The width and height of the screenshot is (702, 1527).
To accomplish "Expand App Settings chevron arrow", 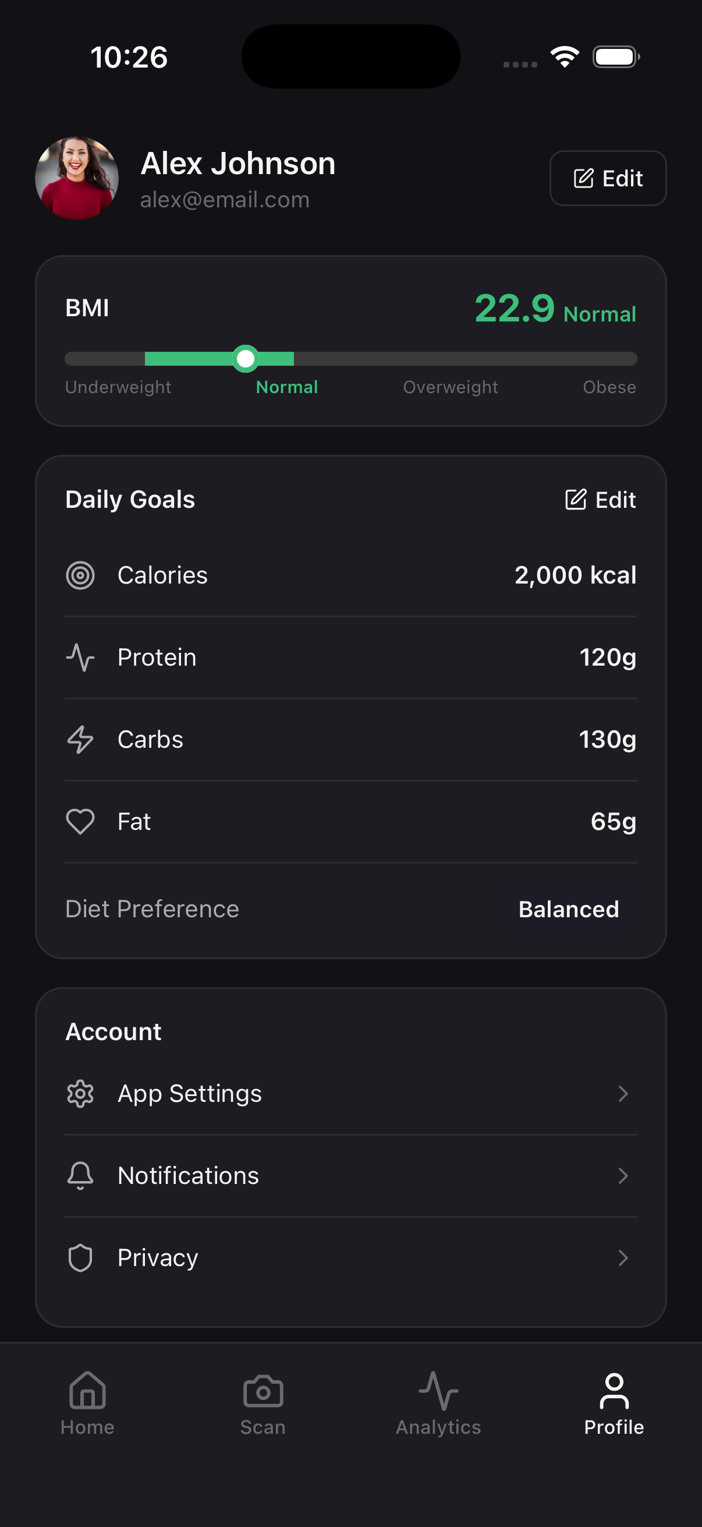I will 623,1094.
